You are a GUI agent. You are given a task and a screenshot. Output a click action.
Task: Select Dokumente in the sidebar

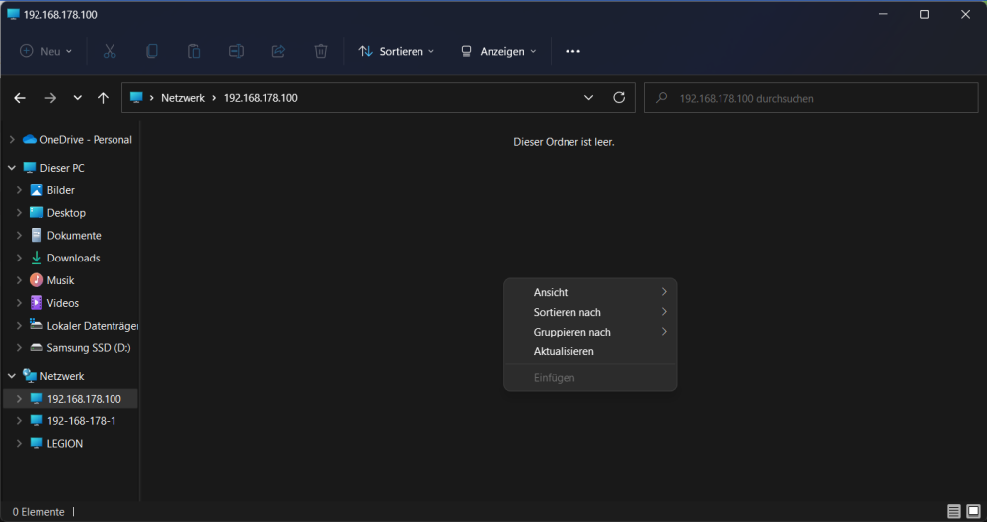[74, 236]
